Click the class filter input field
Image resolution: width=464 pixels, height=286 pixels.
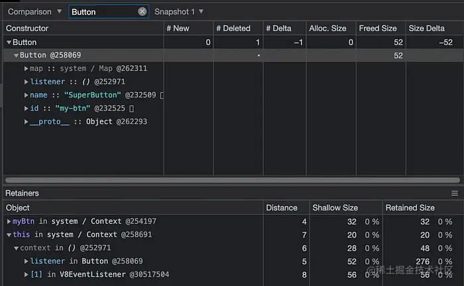[x=103, y=12]
